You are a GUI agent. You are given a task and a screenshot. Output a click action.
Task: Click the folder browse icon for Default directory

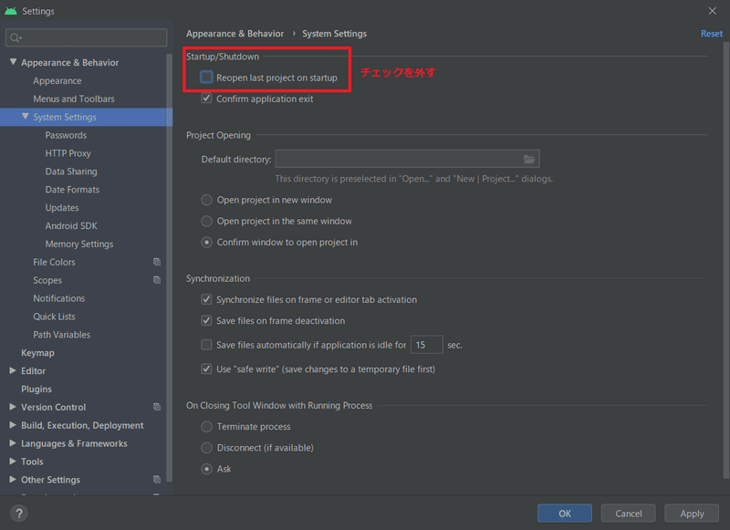(x=529, y=160)
